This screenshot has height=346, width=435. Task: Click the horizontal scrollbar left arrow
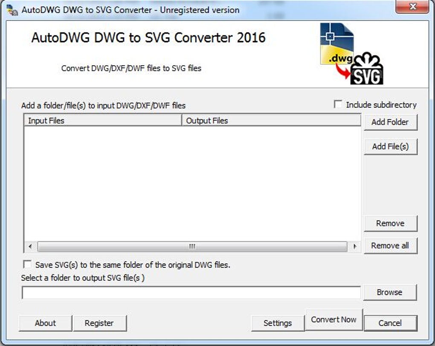(30, 247)
